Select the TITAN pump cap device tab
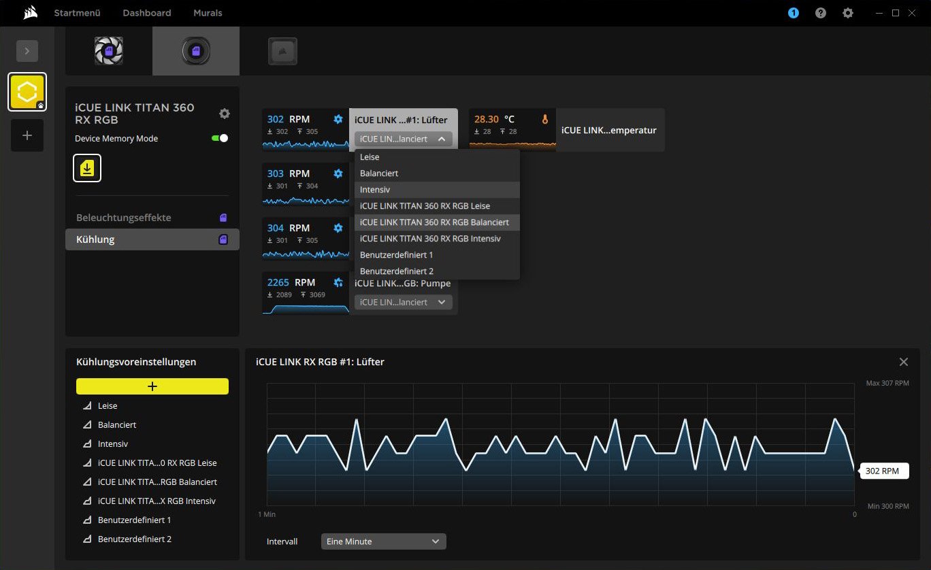The width and height of the screenshot is (931, 570). click(196, 51)
